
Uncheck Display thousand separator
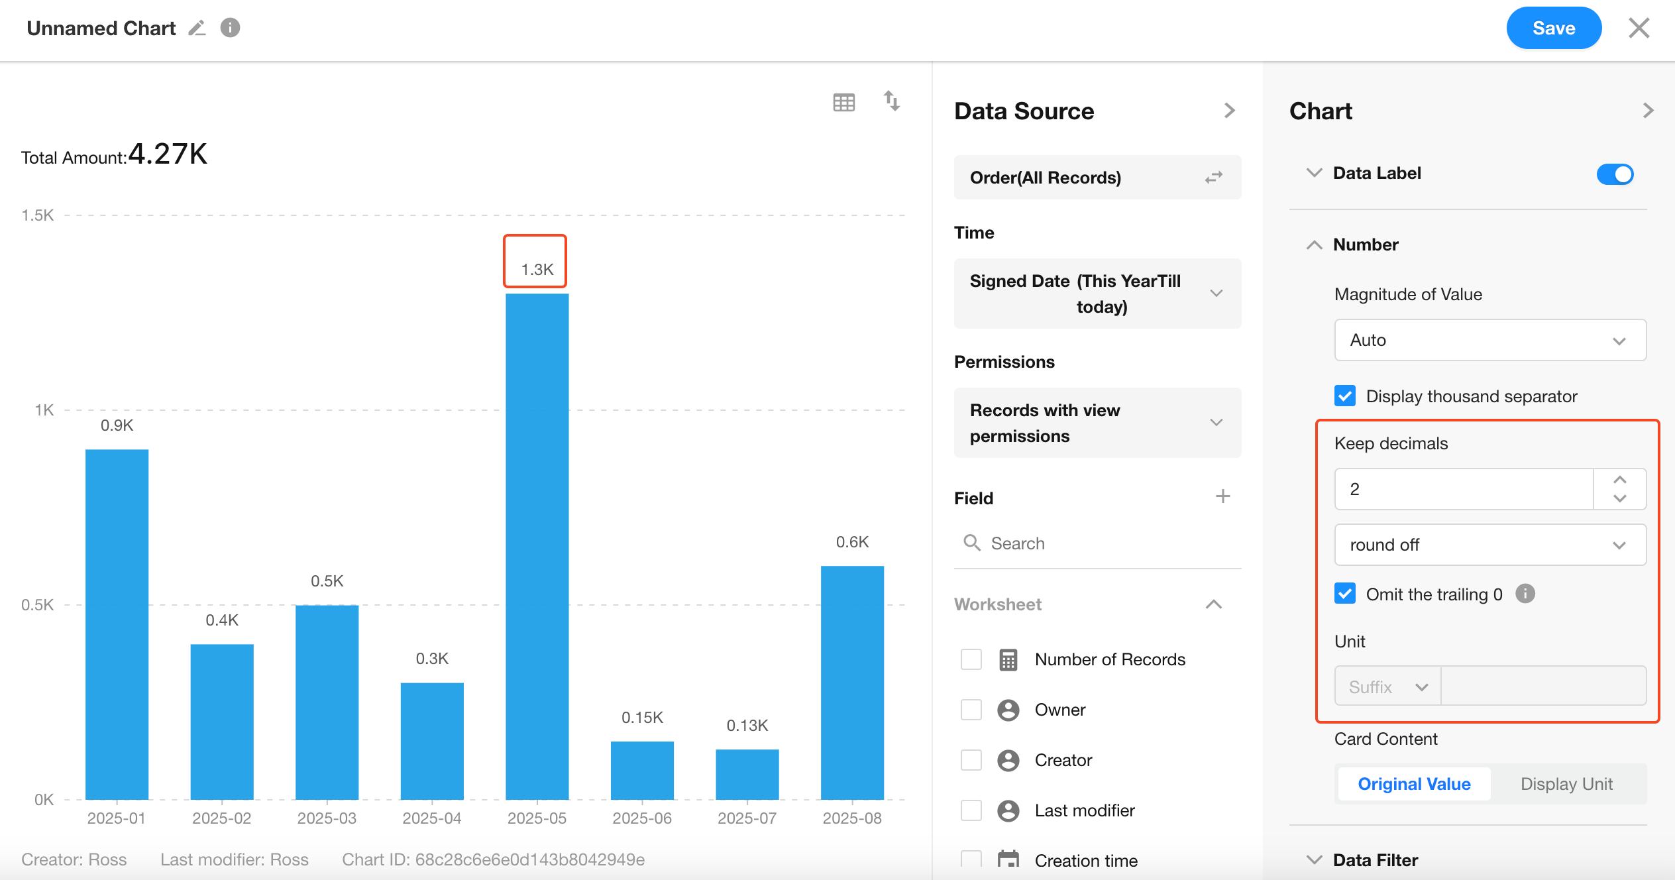(1345, 396)
